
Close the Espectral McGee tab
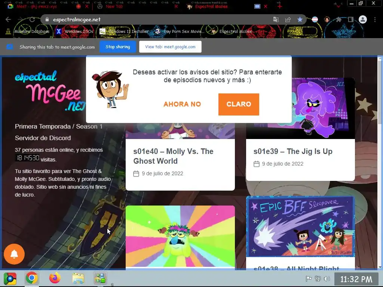tap(266, 7)
